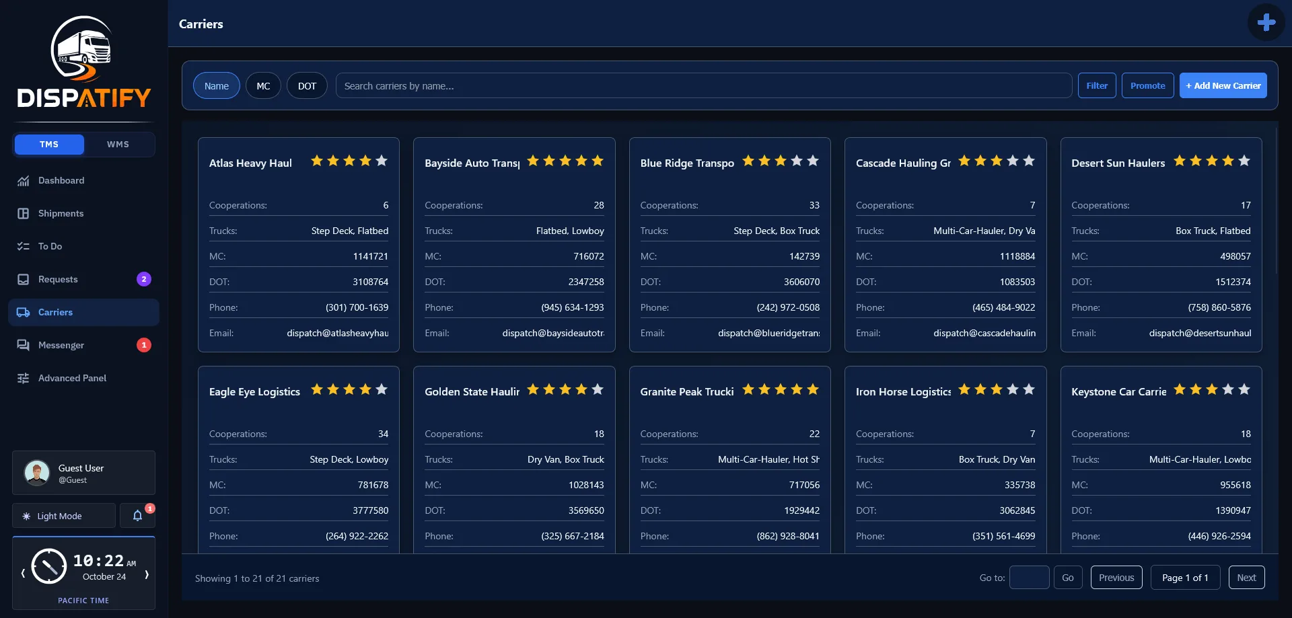
Task: Open the Dashboard chart icon
Action: (24, 181)
